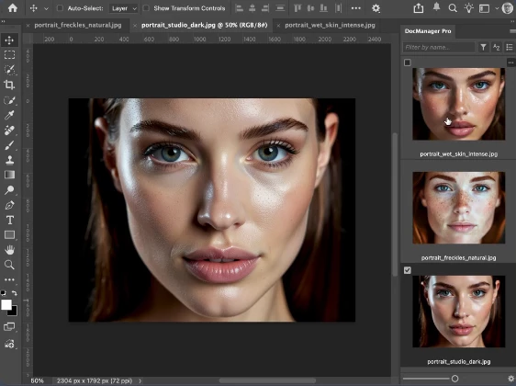Select the Crop tool
The height and width of the screenshot is (386, 516).
9,85
